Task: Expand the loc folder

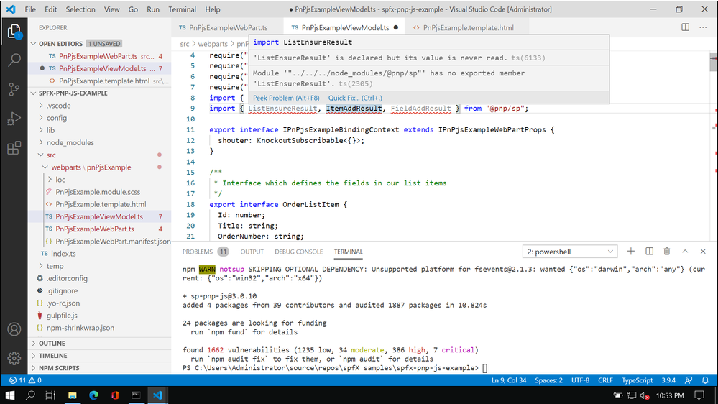Action: [x=60, y=180]
